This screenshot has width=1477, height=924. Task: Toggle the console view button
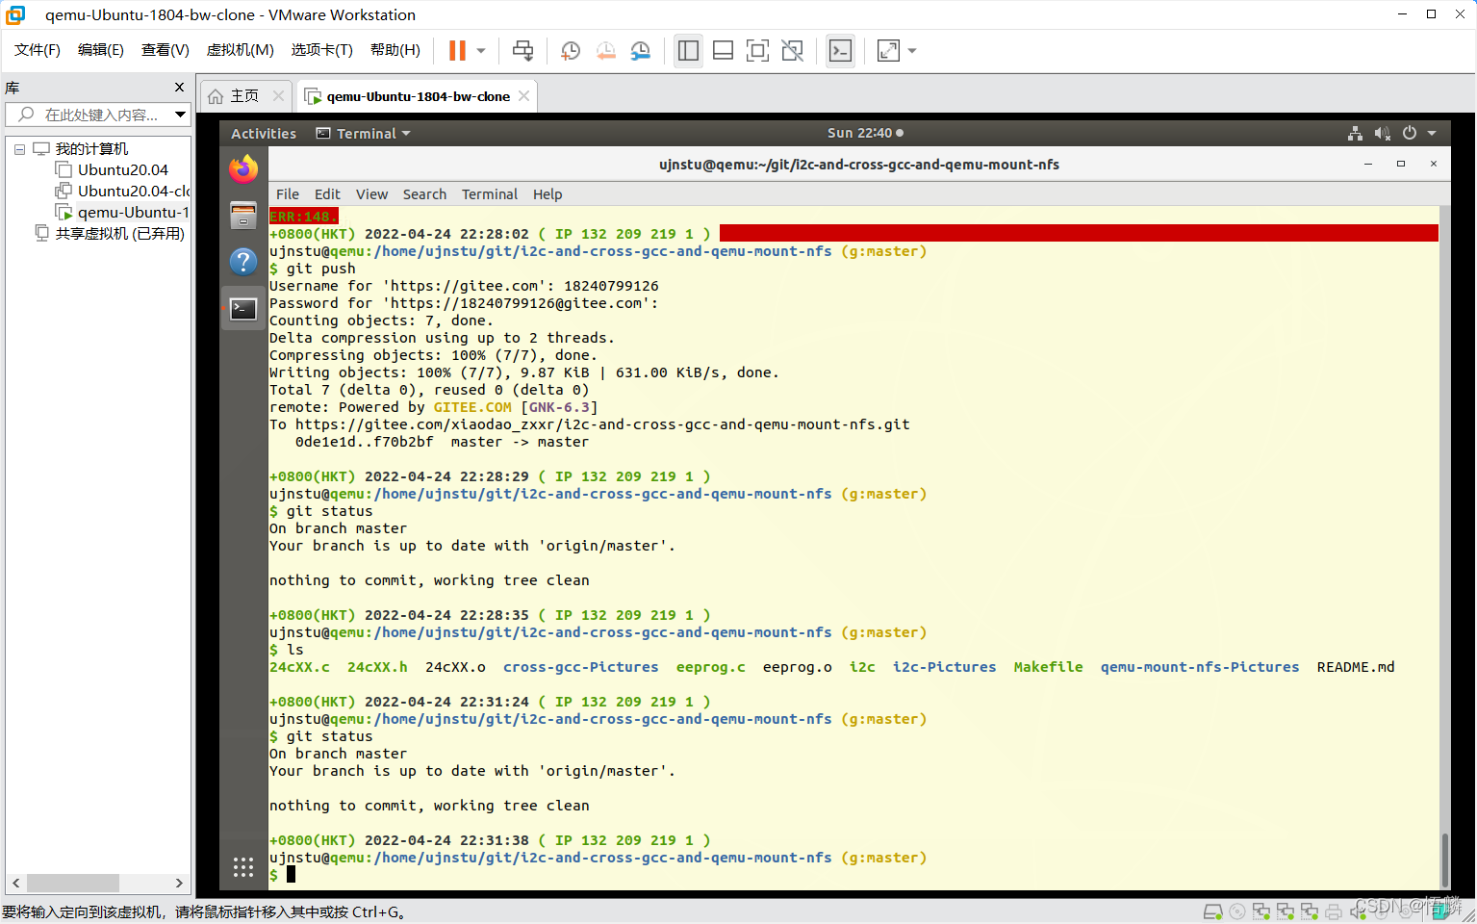840,51
